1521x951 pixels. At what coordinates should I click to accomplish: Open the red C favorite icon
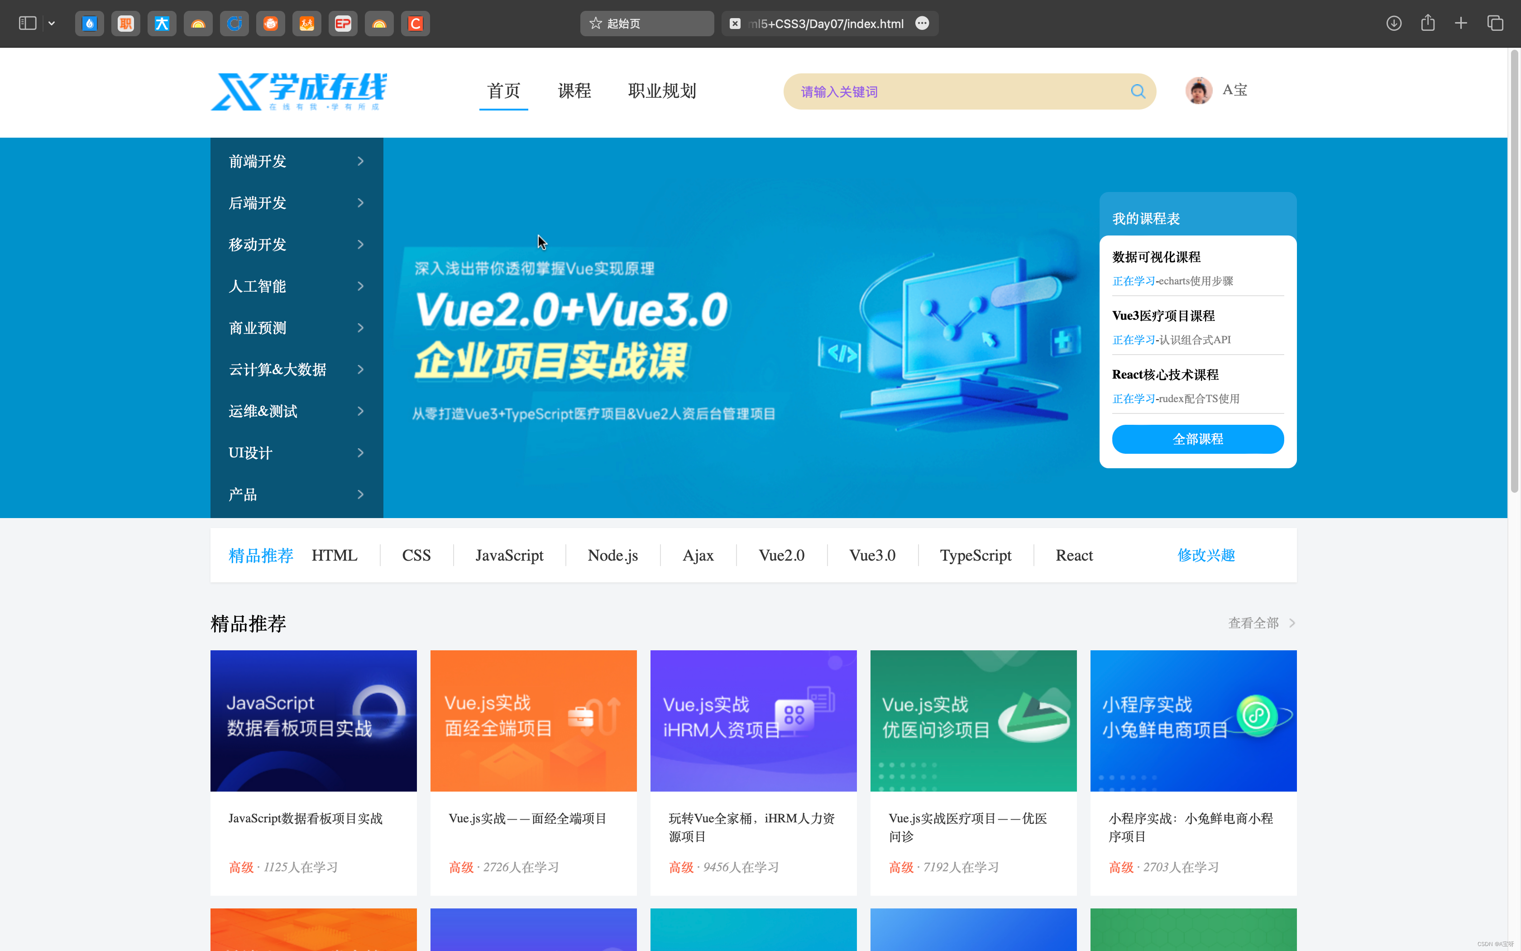[x=415, y=24]
